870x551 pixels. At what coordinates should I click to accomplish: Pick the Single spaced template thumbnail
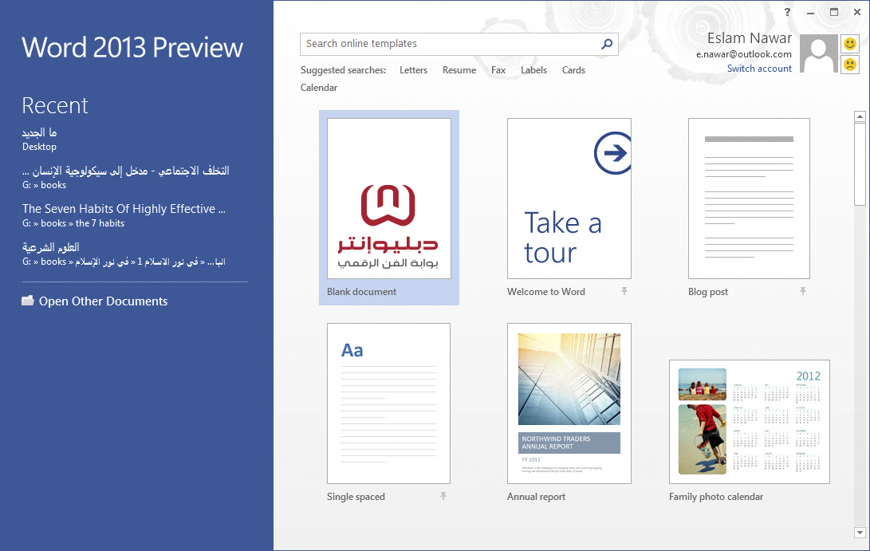pos(388,403)
